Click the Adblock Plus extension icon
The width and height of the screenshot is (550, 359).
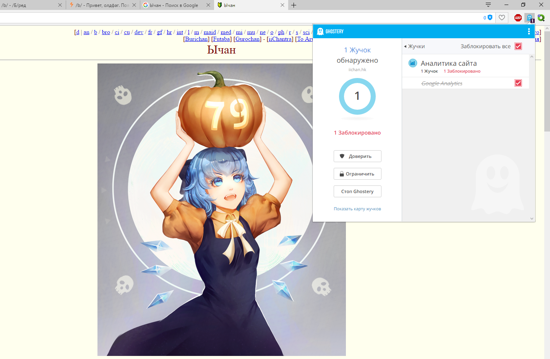click(x=518, y=18)
